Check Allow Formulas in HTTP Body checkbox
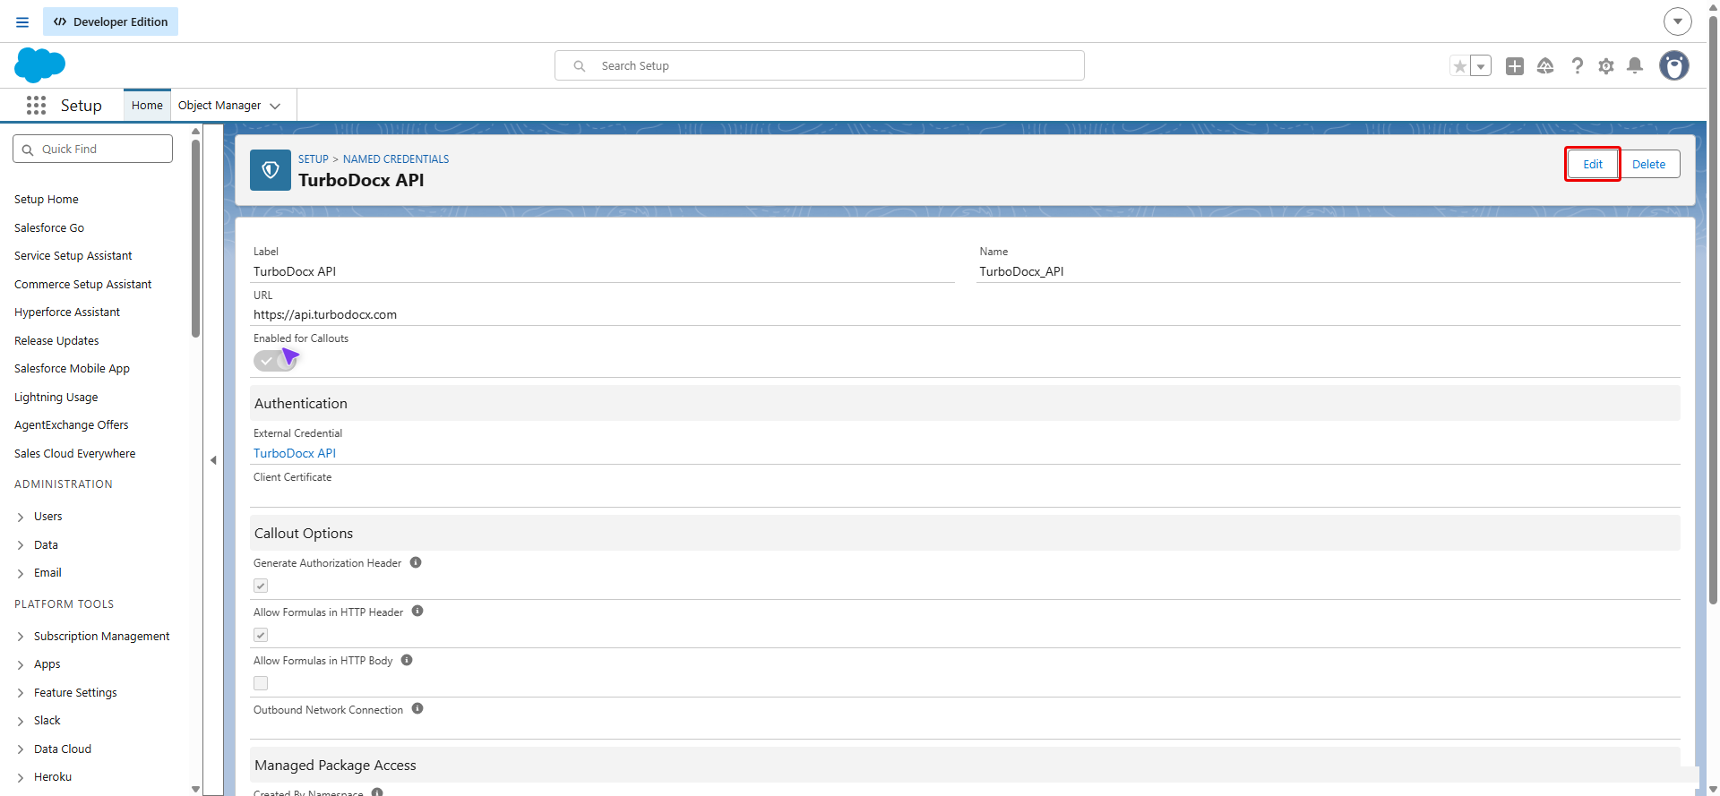Image resolution: width=1720 pixels, height=796 pixels. tap(261, 683)
